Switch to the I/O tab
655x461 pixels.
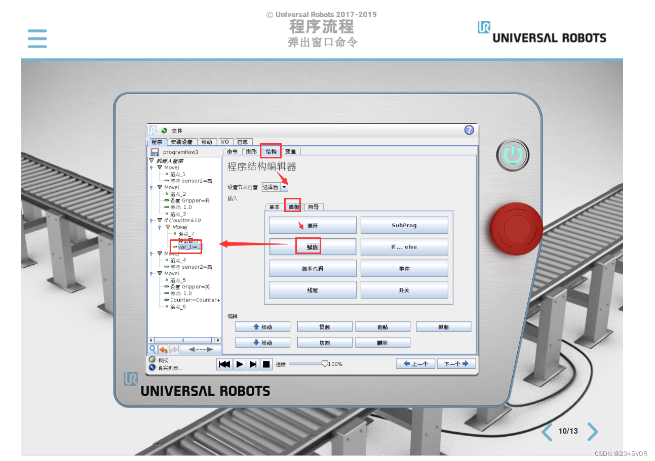225,142
